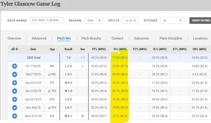The height and width of the screenshot is (123, 211).
Task: Click the Sun 4/13/25 date cell
Action: (x=33, y=99)
